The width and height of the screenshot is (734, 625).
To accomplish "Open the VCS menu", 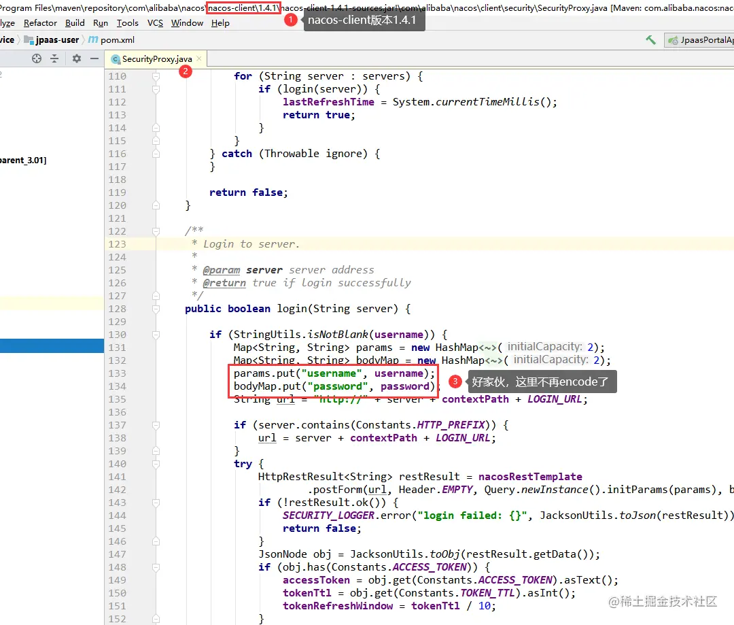I will tap(155, 23).
